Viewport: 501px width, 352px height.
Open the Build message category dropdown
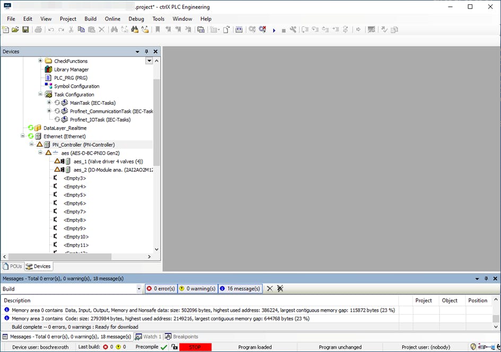[x=139, y=289]
